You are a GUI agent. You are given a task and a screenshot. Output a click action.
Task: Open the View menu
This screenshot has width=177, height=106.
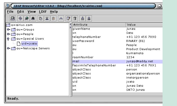(x=32, y=12)
